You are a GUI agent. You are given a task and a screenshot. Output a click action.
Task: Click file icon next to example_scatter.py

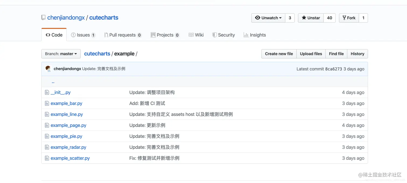pos(47,158)
